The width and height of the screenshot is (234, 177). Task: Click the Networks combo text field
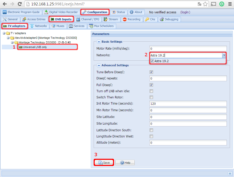[x=186, y=55]
